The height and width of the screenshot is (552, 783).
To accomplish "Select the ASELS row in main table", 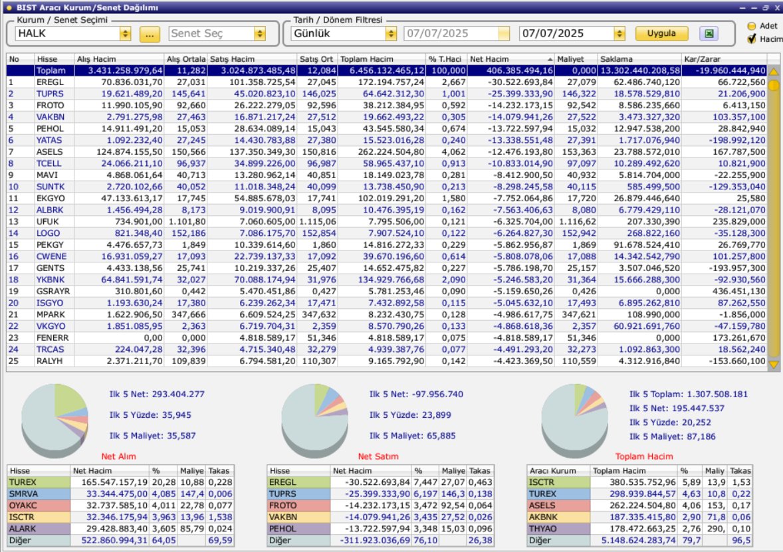I will point(386,152).
